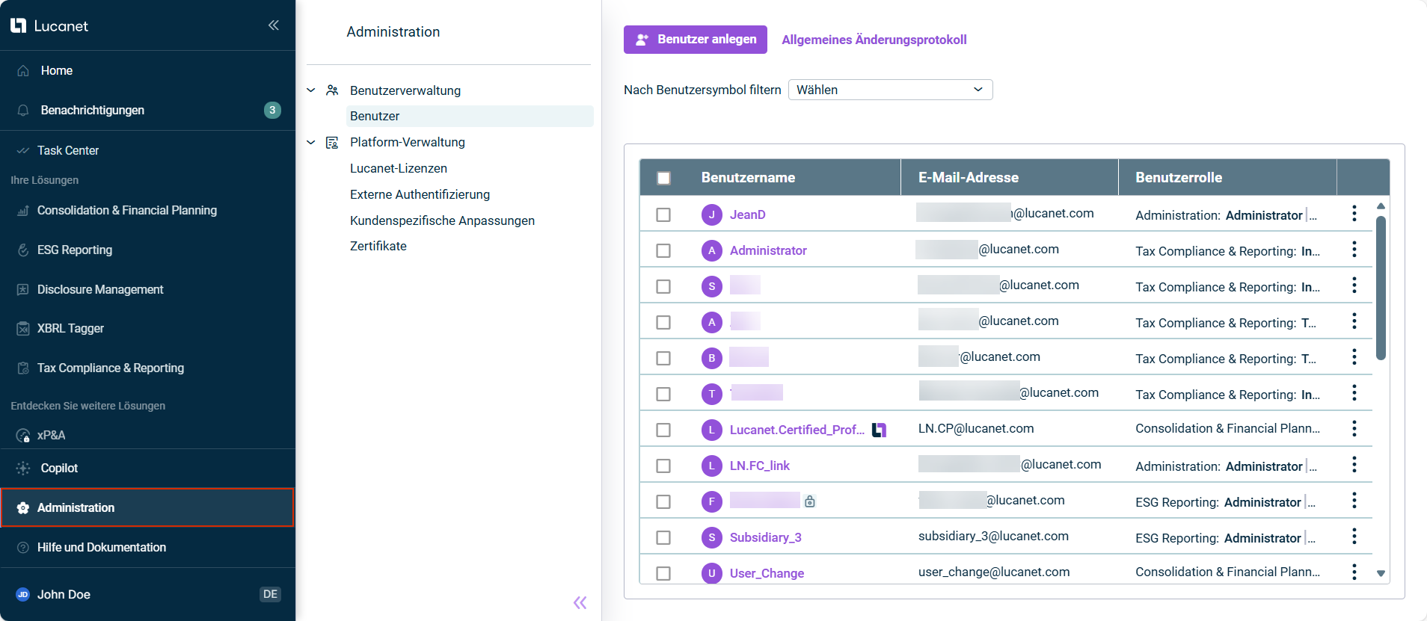Open three-dot menu for User_Change row
Screen dimensions: 1427x621
pyautogui.click(x=1354, y=572)
